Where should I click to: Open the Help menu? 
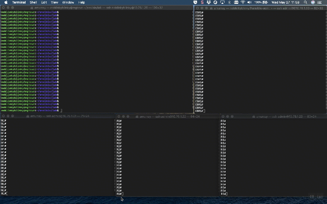pyautogui.click(x=81, y=2)
